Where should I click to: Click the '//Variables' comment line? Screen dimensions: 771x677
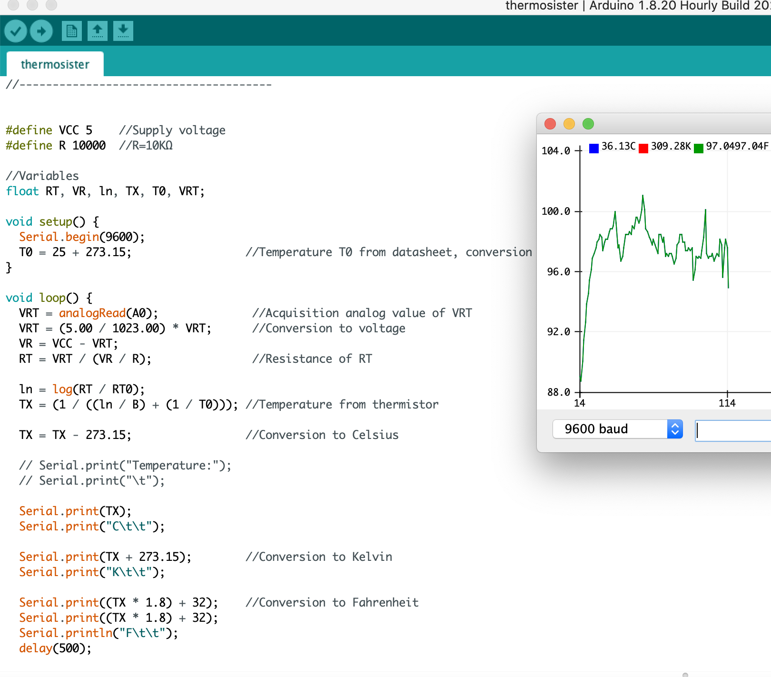coord(42,176)
